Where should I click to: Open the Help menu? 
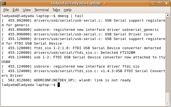pos(68,10)
